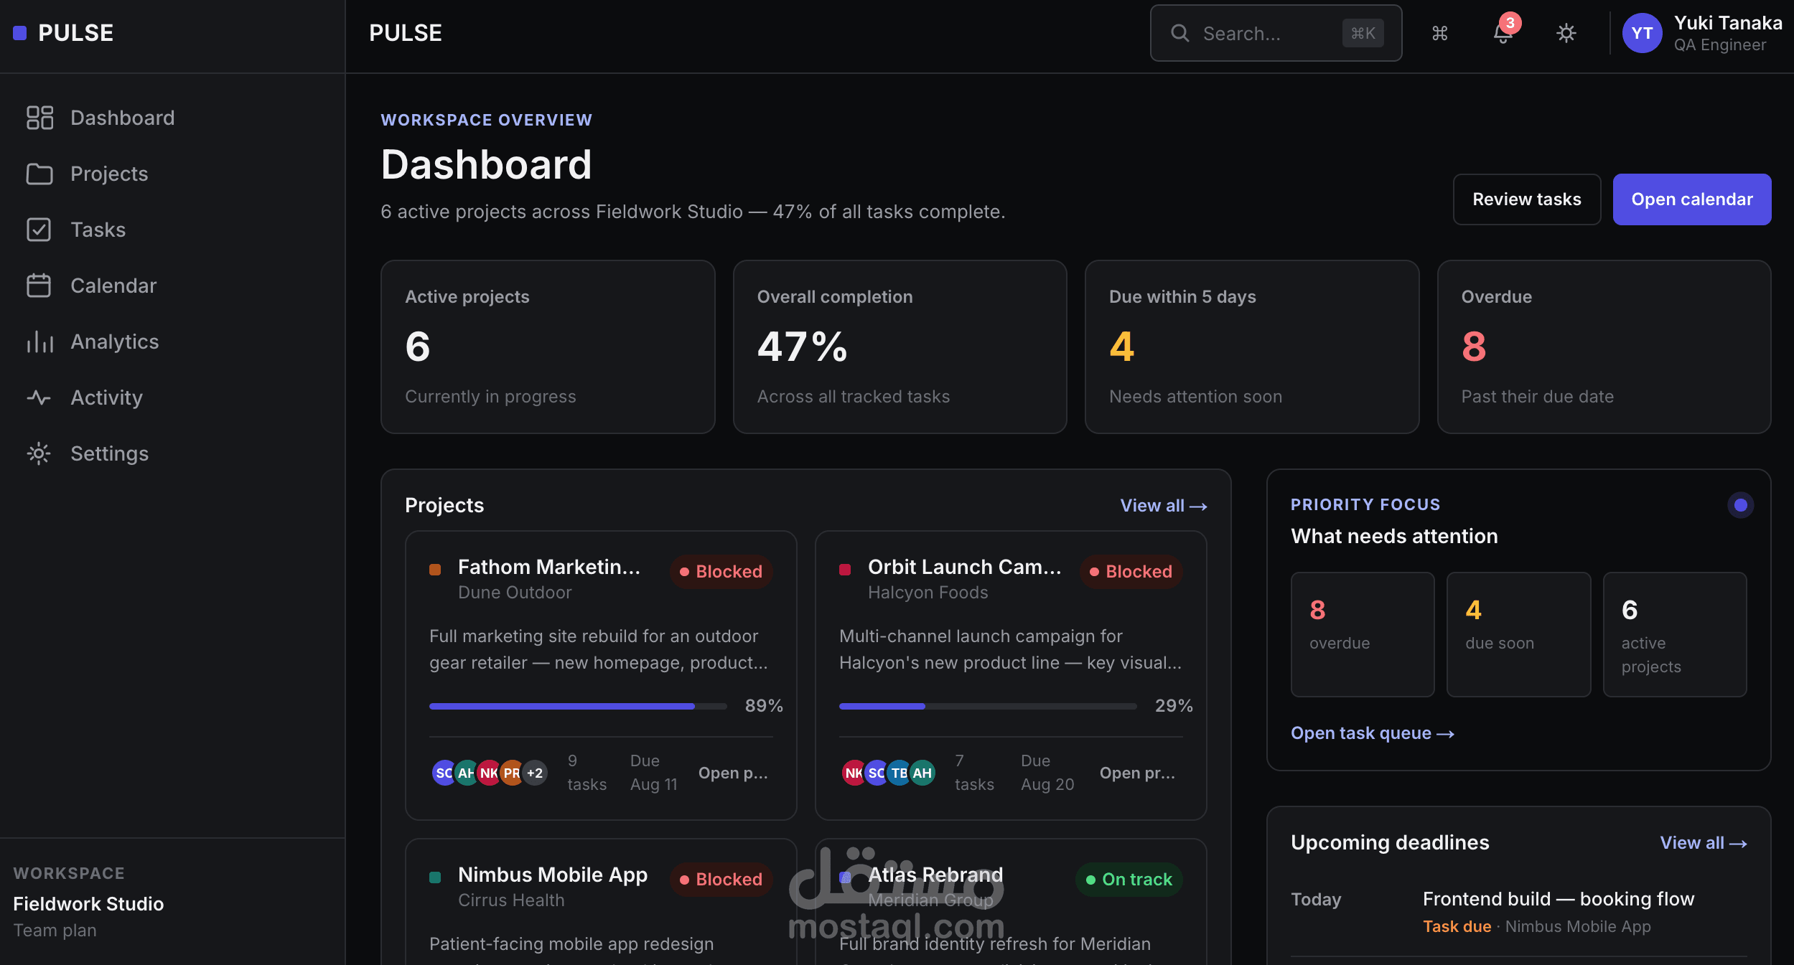Click the Due within 5 days card
Screen dimensions: 1794x965
1252,347
